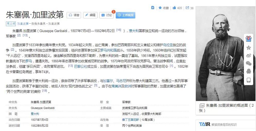Click the gift box icon in sidebar

[248, 39]
